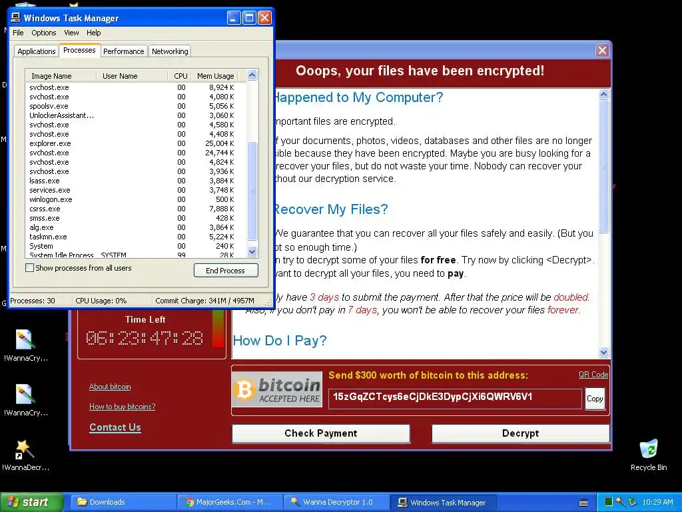The height and width of the screenshot is (512, 682).
Task: Close the Wanna Decryptor window
Action: [x=602, y=50]
